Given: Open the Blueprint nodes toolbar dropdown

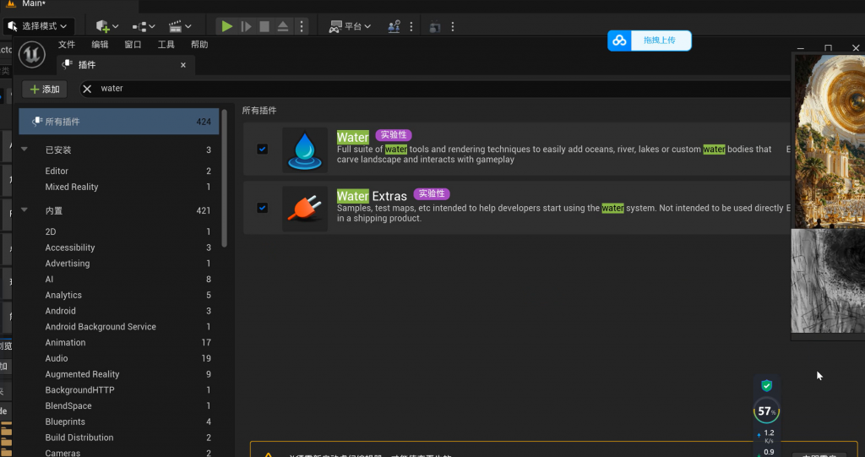Looking at the screenshot, I should [x=144, y=26].
